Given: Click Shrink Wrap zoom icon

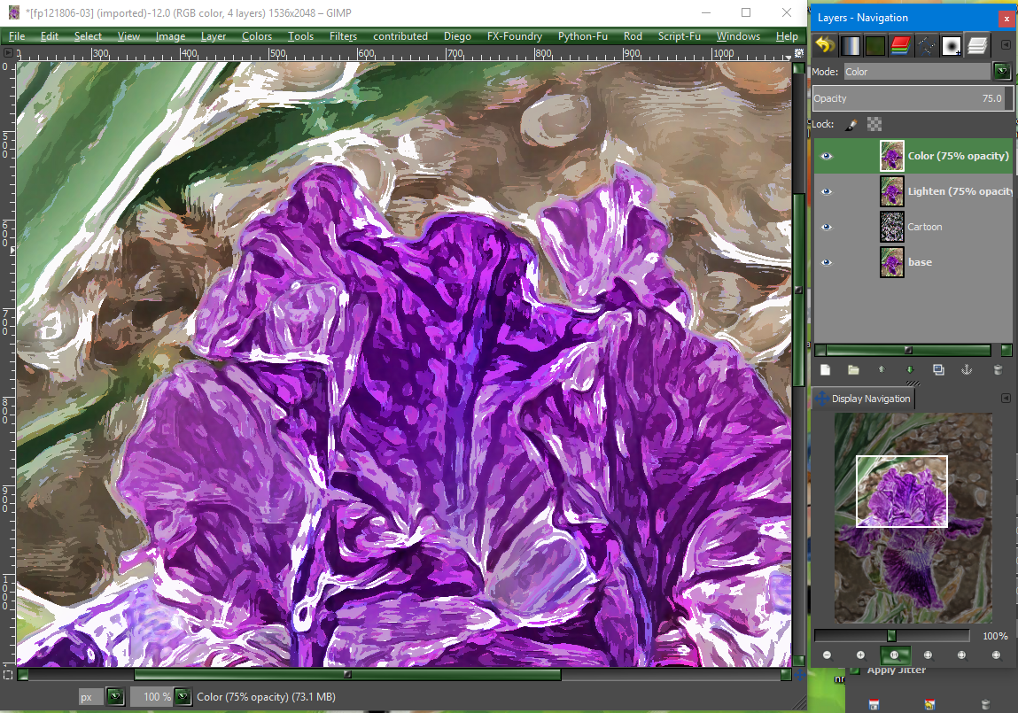Looking at the screenshot, I should click(996, 655).
